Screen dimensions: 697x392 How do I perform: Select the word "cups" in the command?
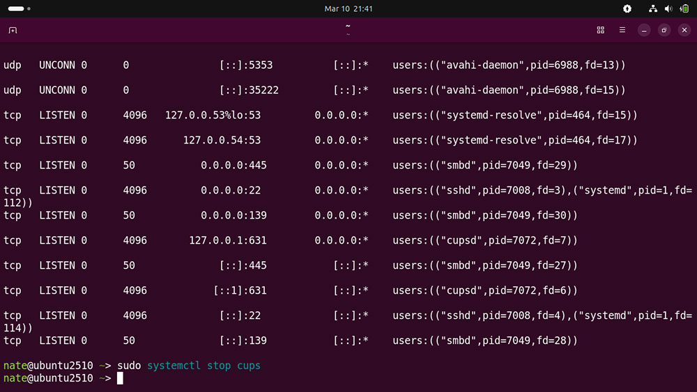[x=249, y=366]
